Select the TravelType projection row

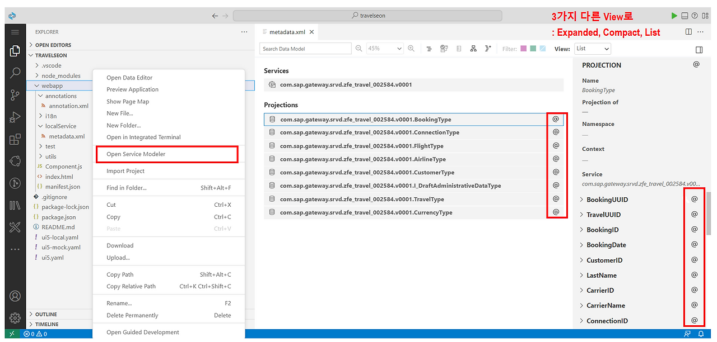[413, 199]
